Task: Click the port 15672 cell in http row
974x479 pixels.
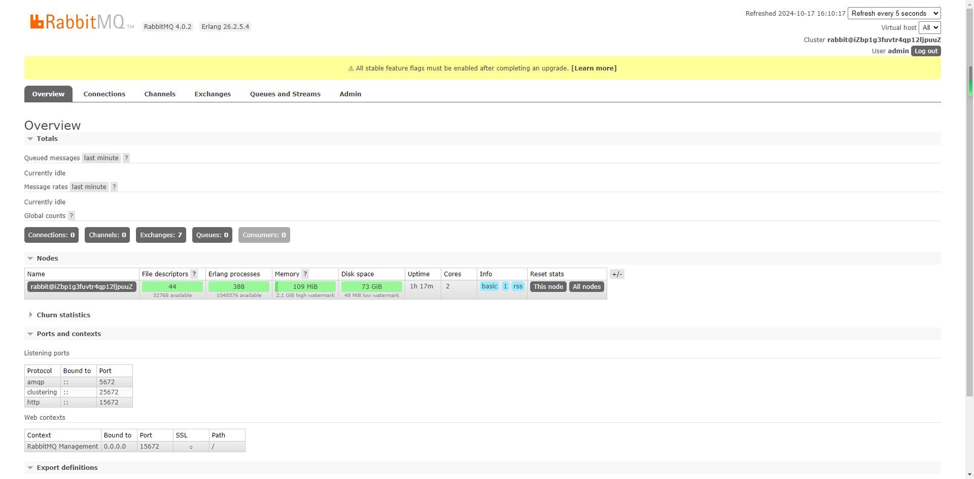Action: pos(115,402)
